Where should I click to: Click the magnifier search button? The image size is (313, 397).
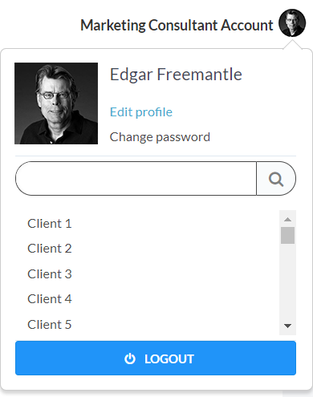(276, 179)
